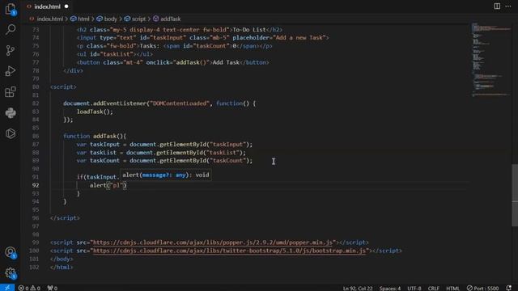Click line number 86 in the gutter
The height and width of the screenshot is (291, 518).
point(36,136)
